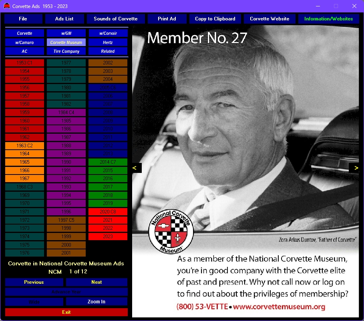Choose the 1963 C2 year button
The height and width of the screenshot is (321, 364).
(24, 146)
